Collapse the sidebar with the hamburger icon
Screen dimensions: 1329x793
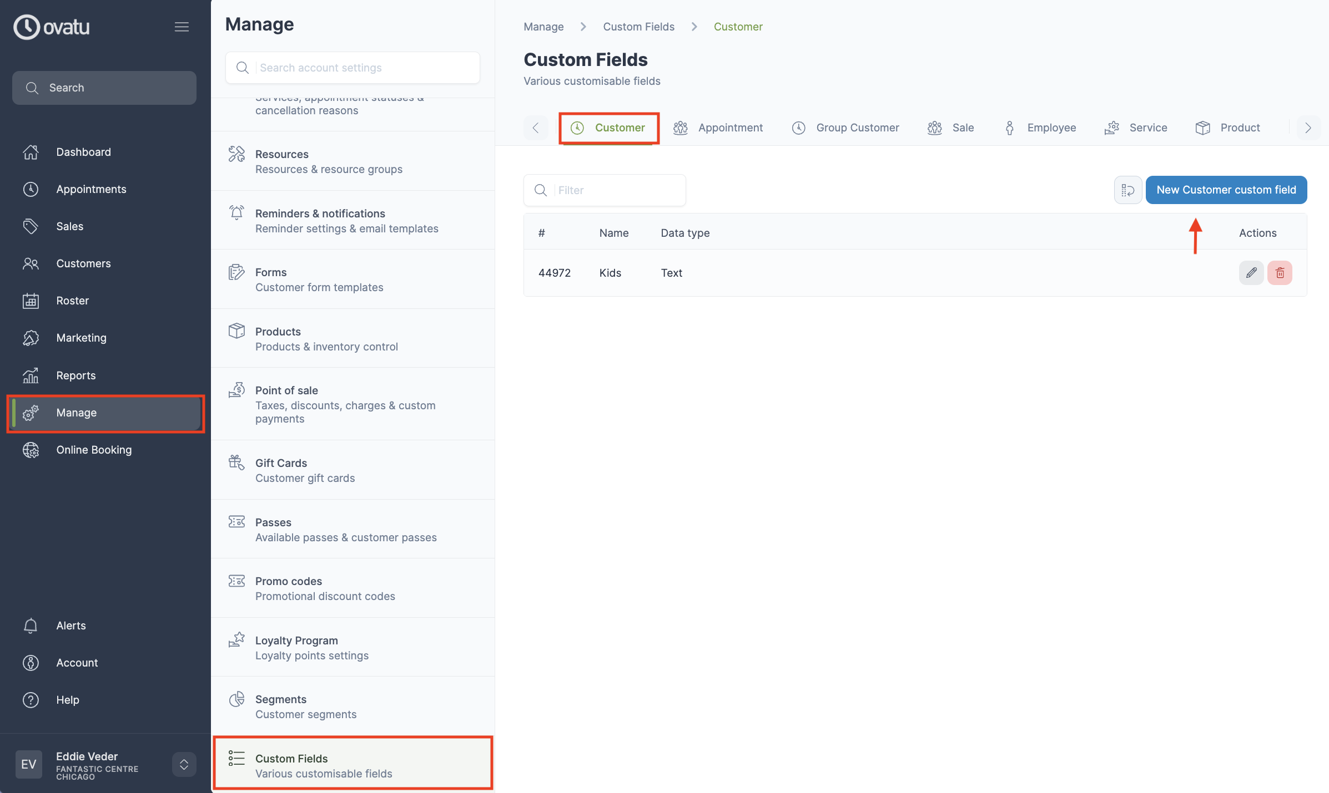coord(182,27)
